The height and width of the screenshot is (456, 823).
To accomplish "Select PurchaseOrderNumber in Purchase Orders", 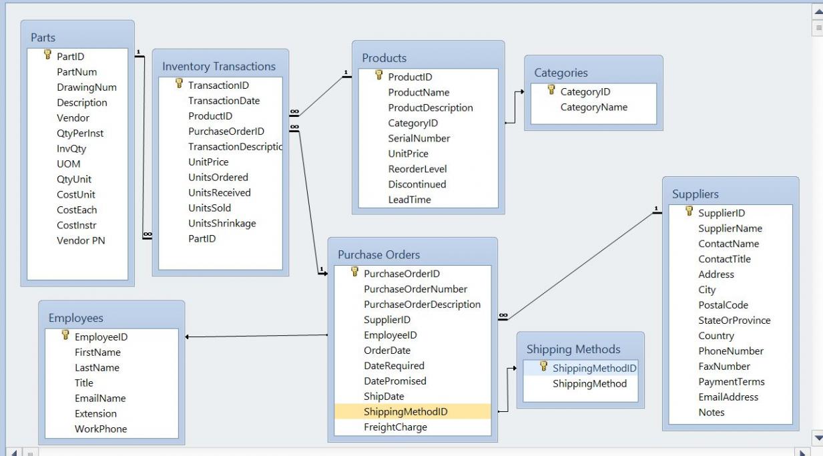I will coord(415,289).
